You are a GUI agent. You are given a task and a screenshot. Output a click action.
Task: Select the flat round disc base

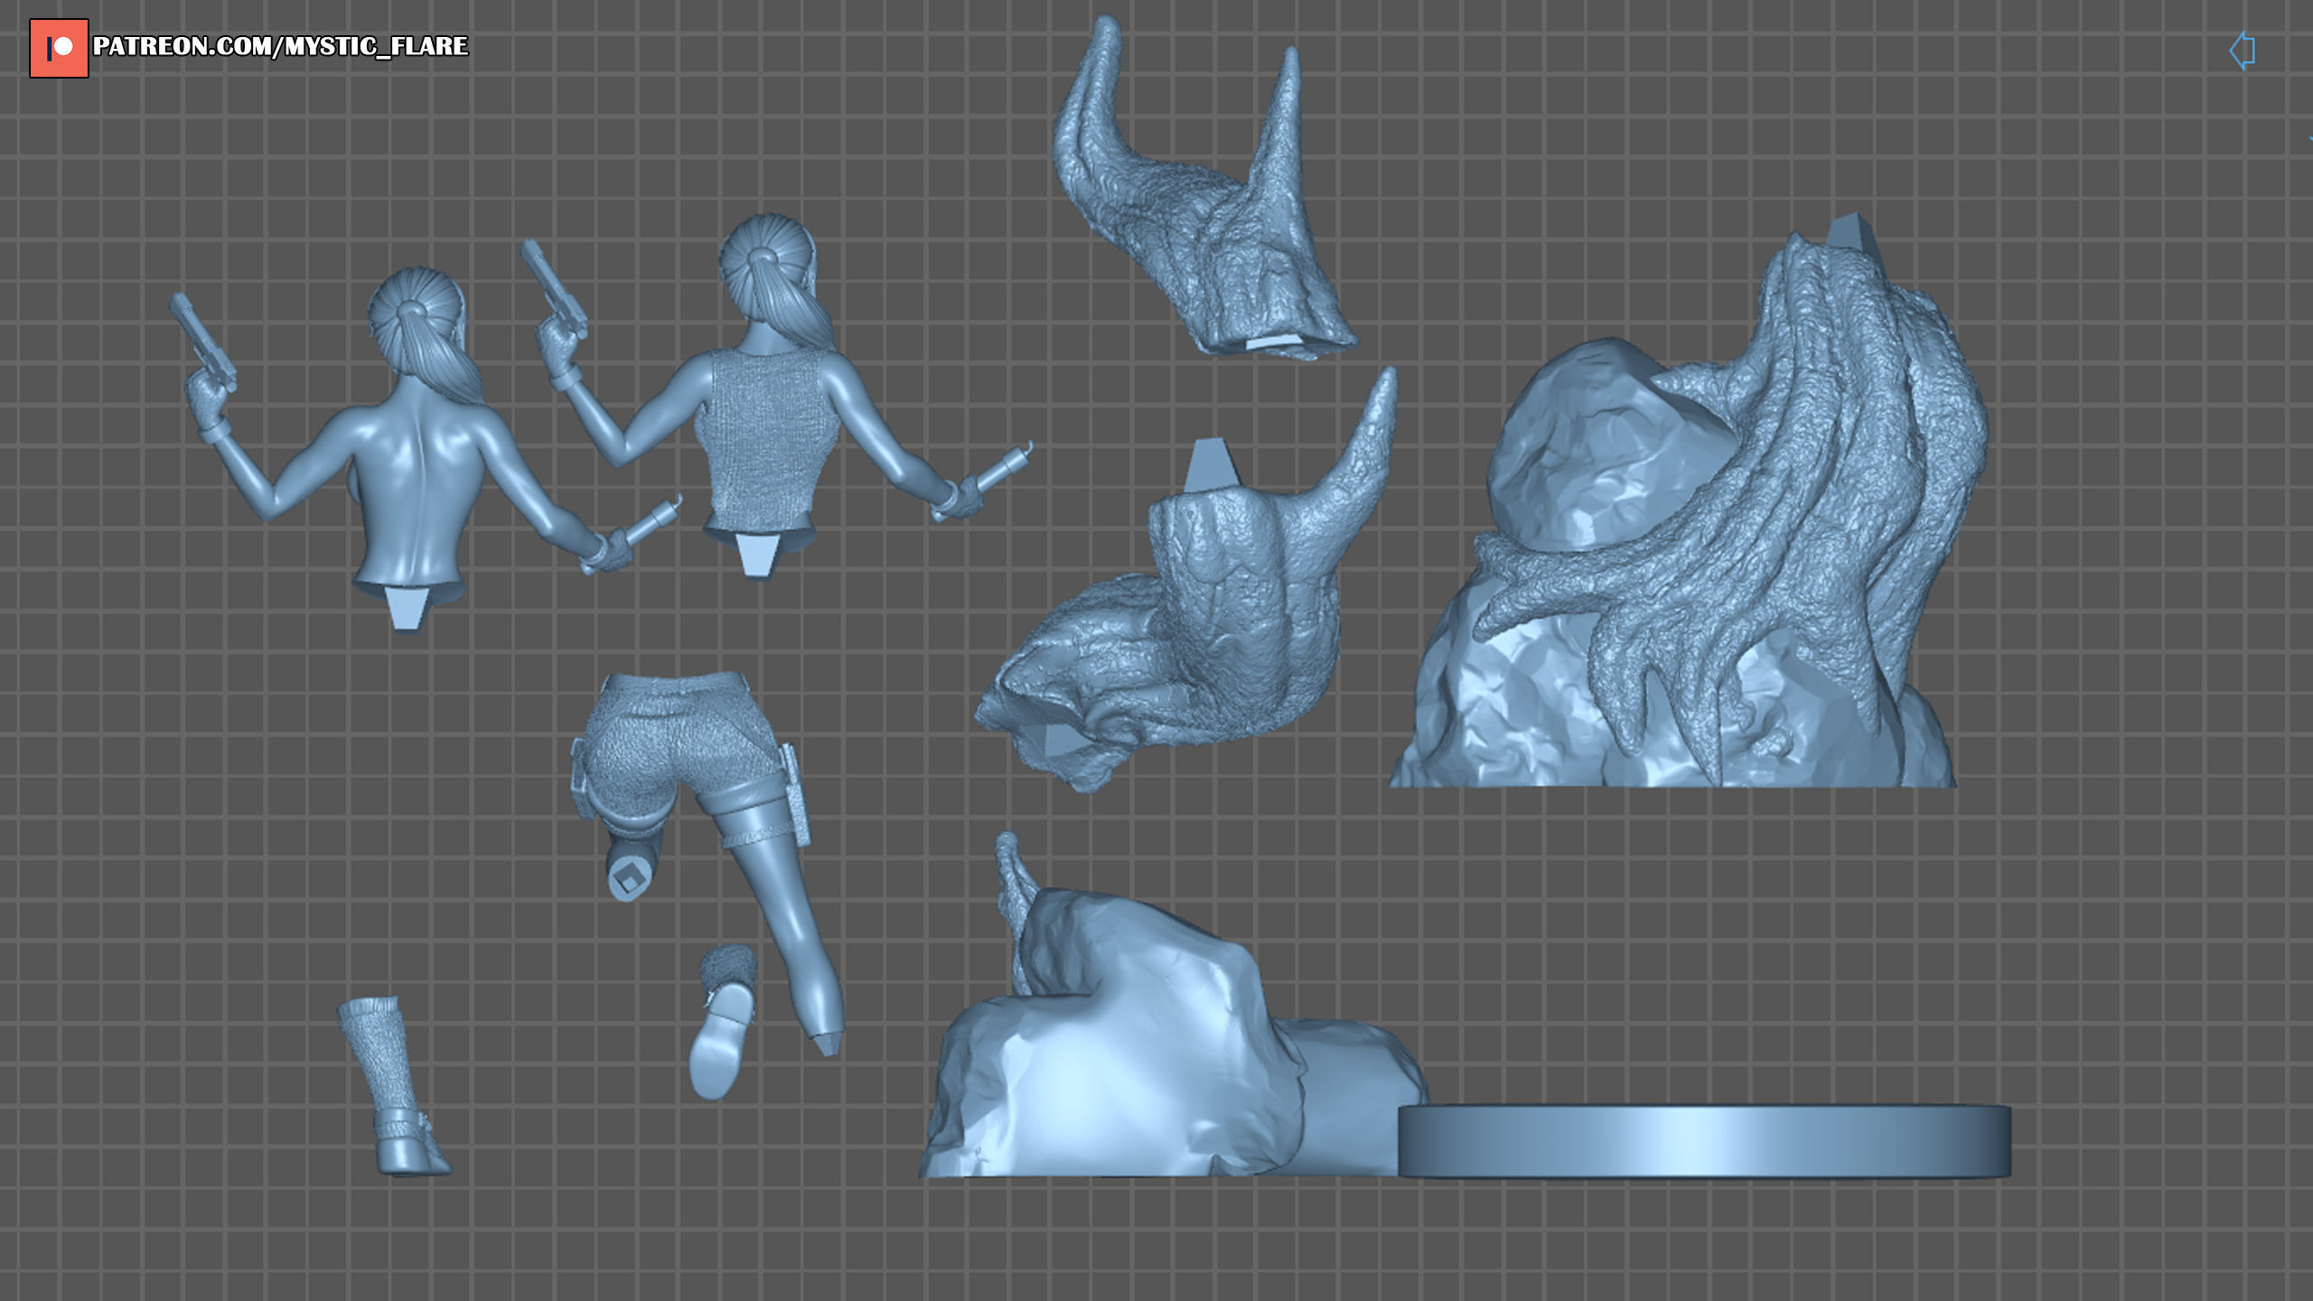1704,1141
